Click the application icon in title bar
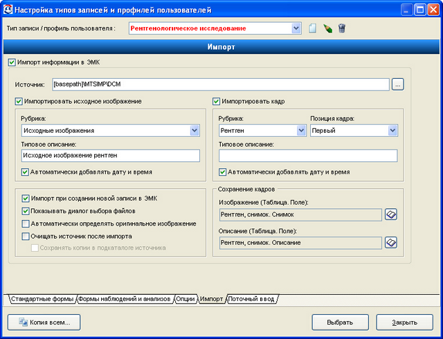The image size is (443, 339). click(x=8, y=10)
